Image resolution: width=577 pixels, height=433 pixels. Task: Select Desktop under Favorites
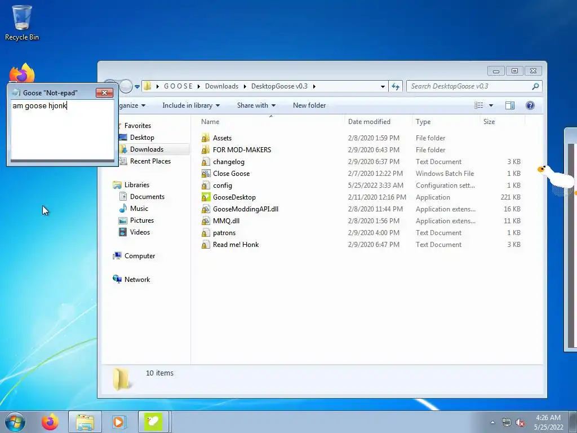142,138
